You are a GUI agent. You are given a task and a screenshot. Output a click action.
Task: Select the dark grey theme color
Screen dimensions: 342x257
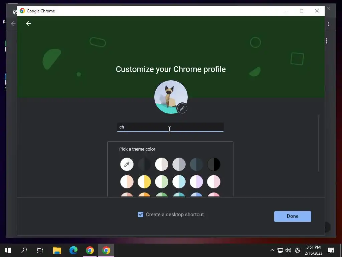pyautogui.click(x=144, y=164)
